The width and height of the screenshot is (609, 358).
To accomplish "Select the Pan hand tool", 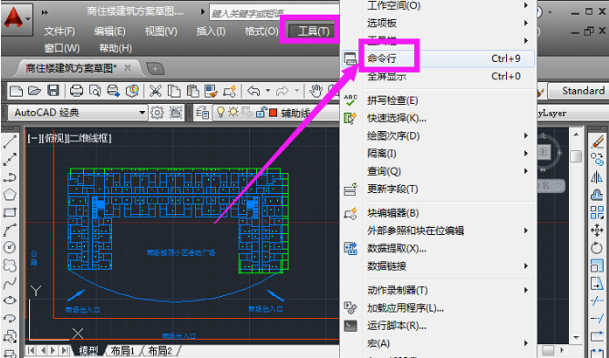I will pyautogui.click(x=315, y=90).
